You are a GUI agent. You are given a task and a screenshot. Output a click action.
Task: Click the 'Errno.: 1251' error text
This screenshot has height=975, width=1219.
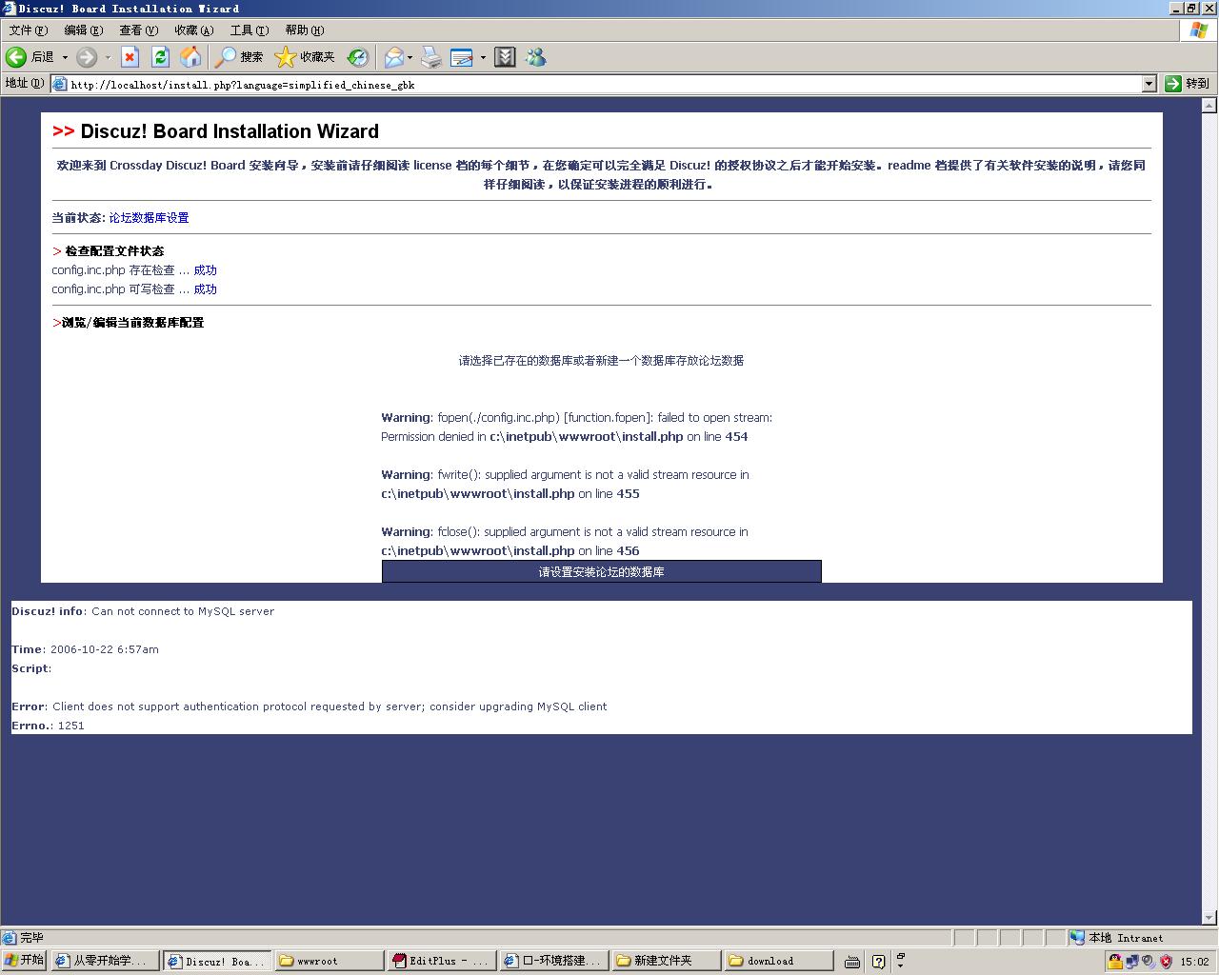point(48,726)
